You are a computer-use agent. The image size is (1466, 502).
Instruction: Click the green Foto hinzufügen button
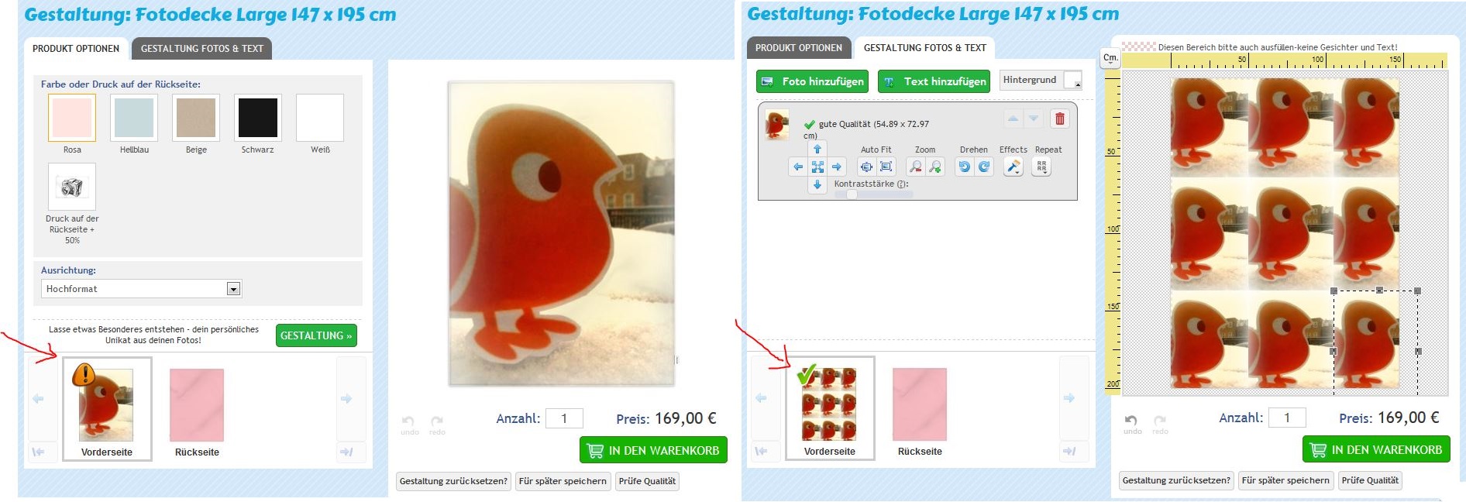tap(812, 81)
